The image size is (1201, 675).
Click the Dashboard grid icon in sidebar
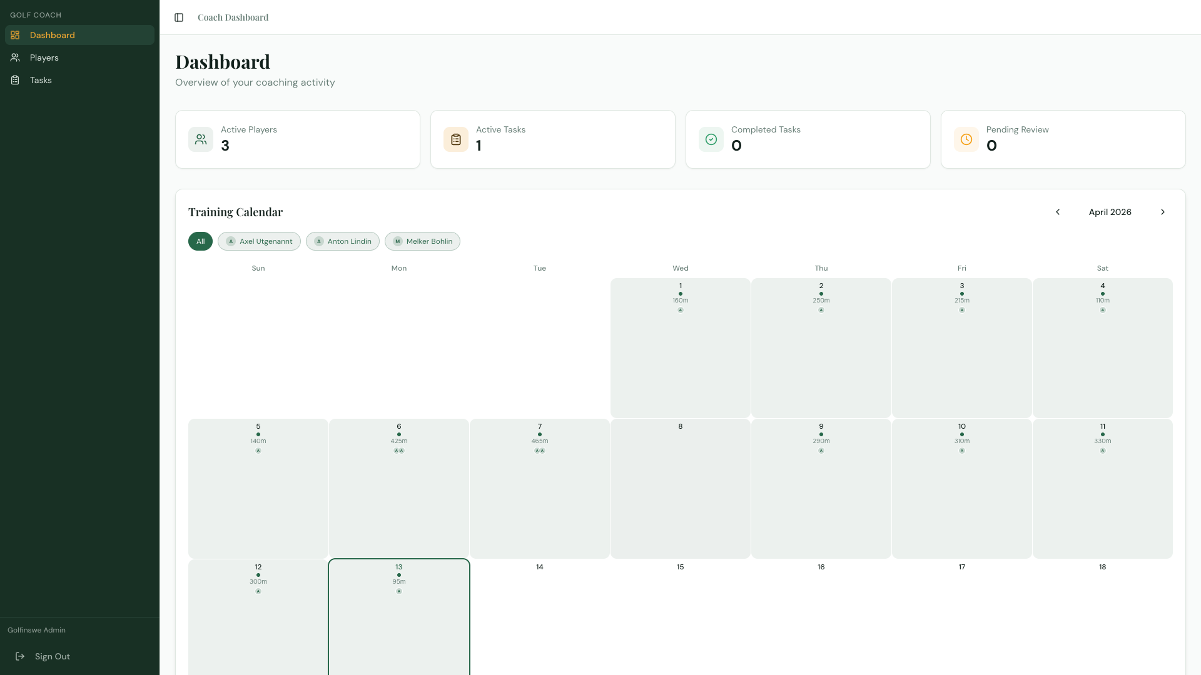coord(15,35)
